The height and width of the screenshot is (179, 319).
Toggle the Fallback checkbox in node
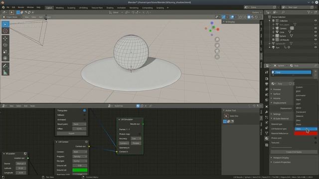point(84,115)
